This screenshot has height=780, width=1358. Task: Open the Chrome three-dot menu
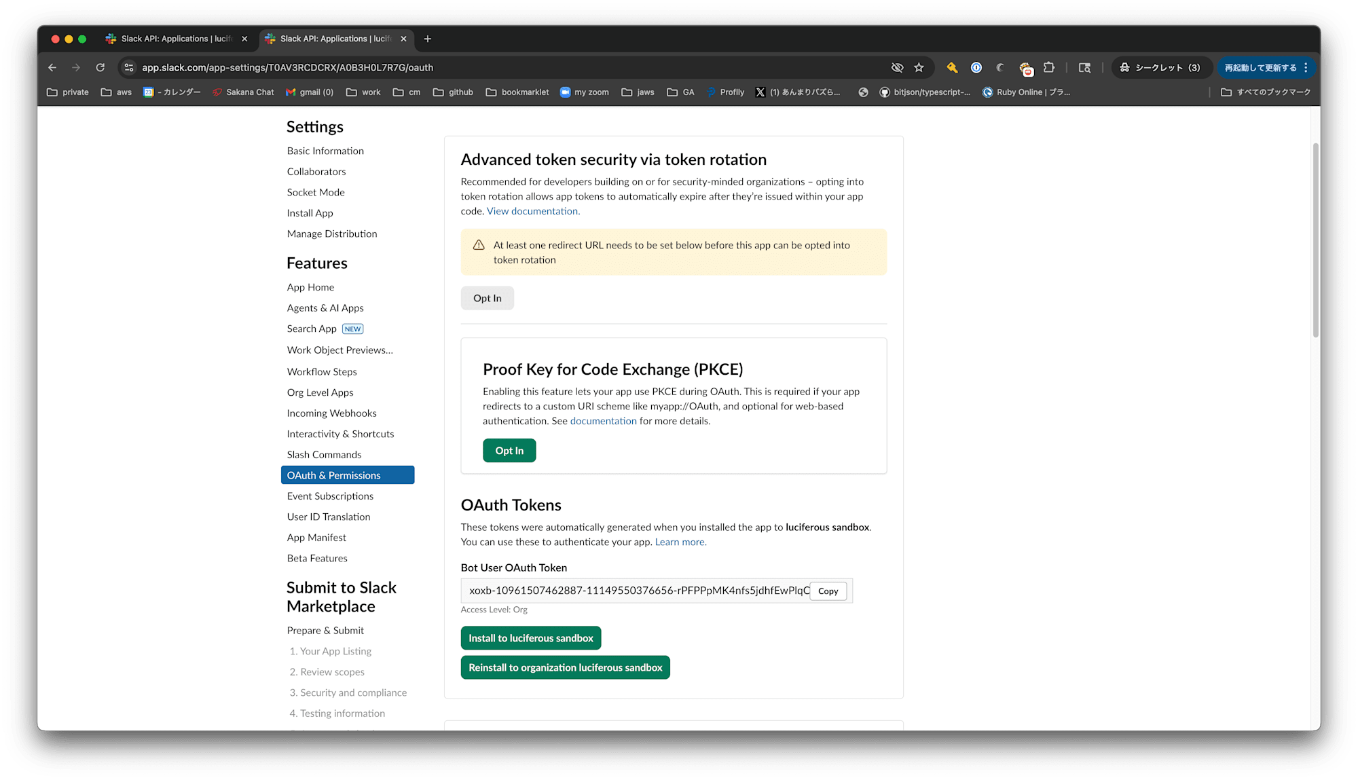(1306, 67)
